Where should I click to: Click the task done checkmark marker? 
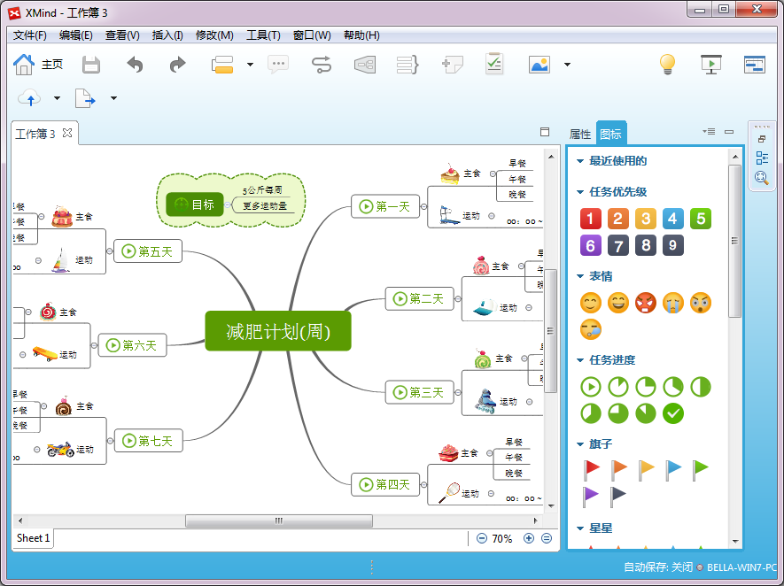673,413
